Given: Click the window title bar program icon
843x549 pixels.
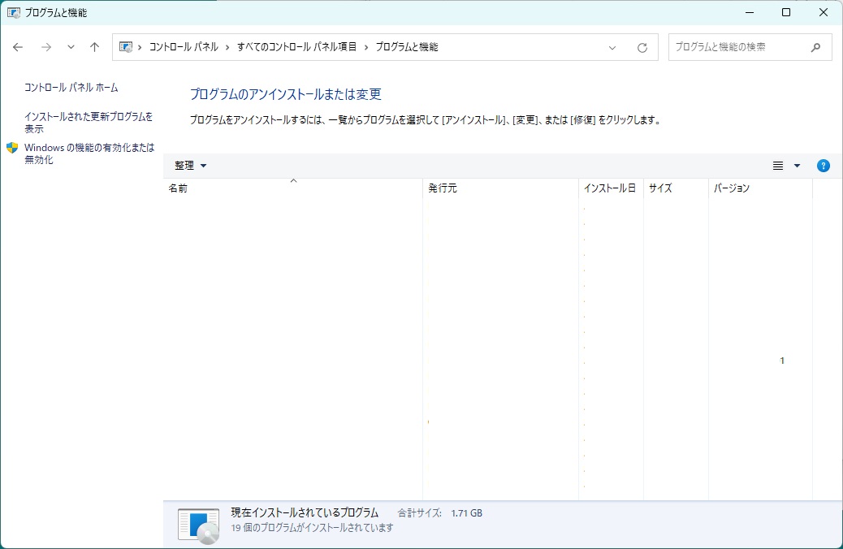Looking at the screenshot, I should click(14, 12).
